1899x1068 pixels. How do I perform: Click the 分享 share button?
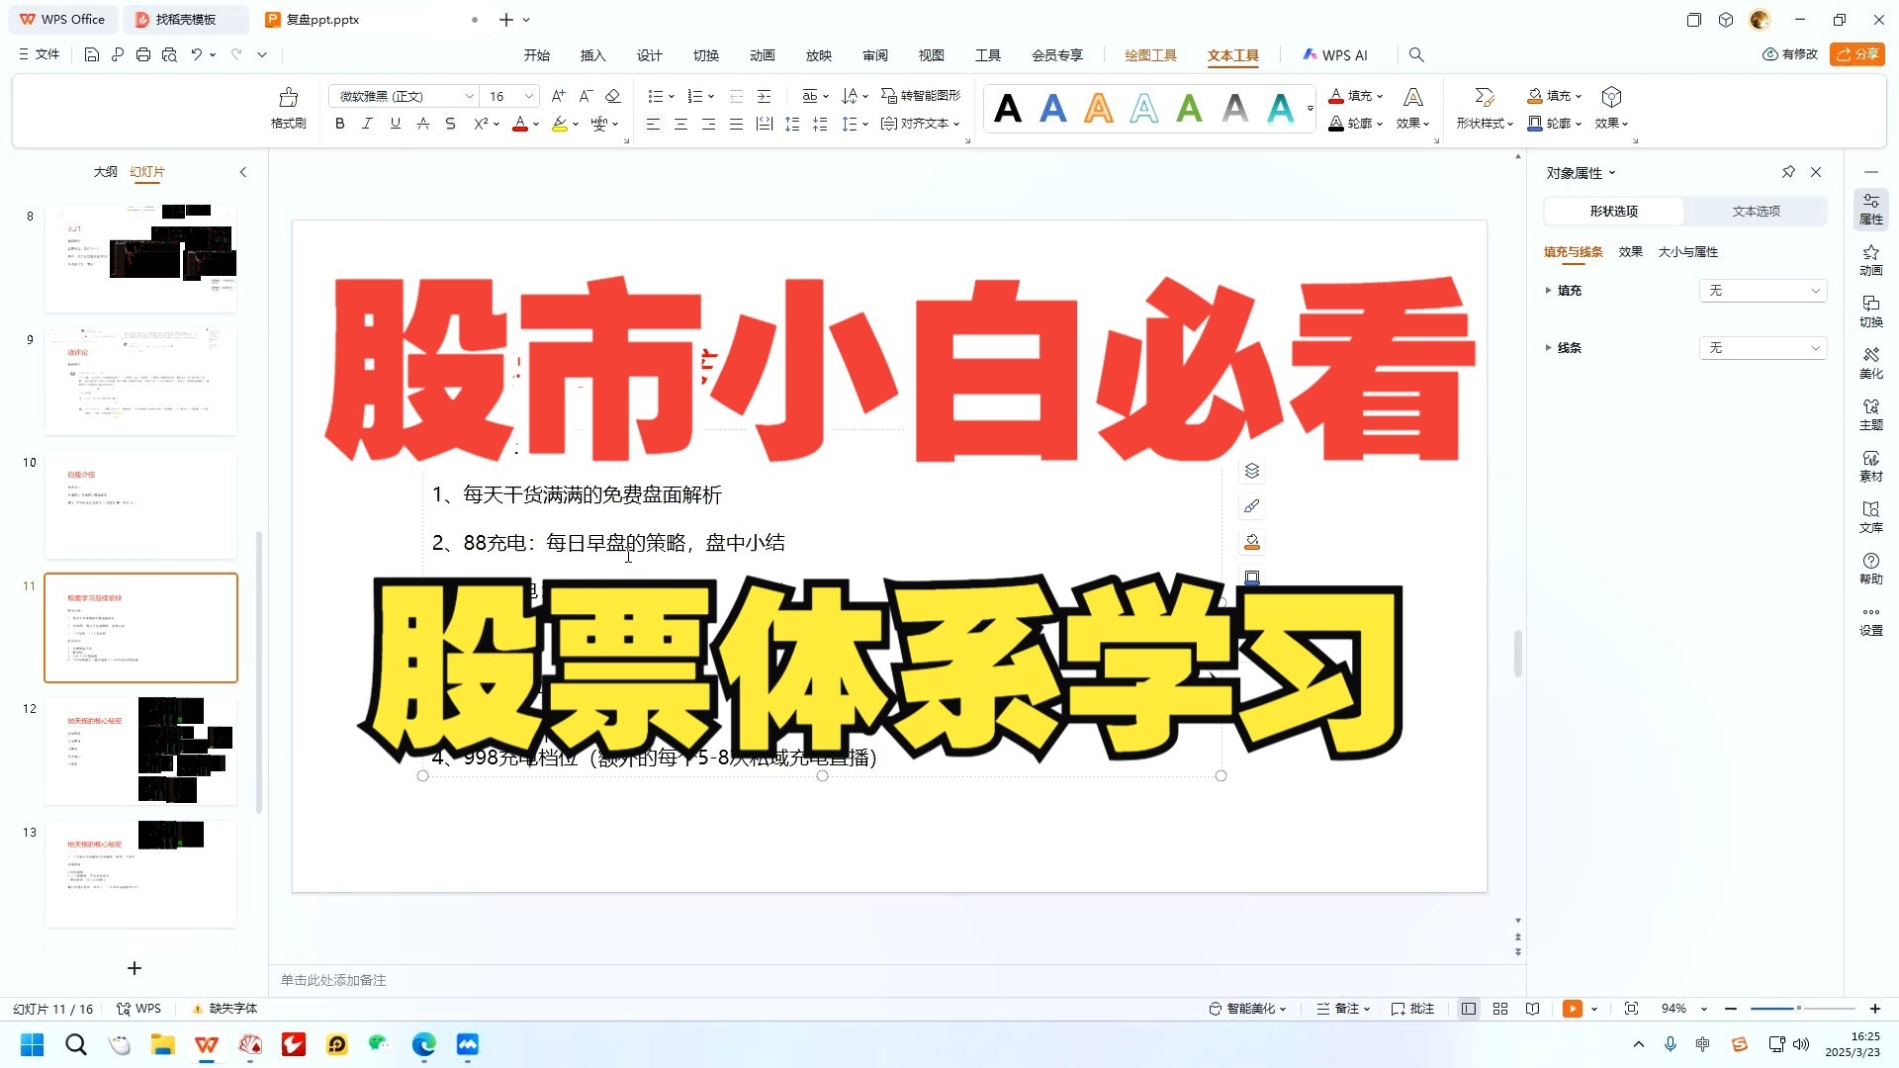click(x=1857, y=54)
